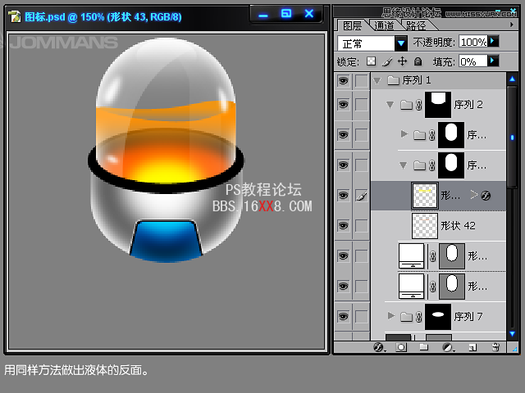Click the lock position move icon
The width and height of the screenshot is (525, 393).
pos(402,61)
